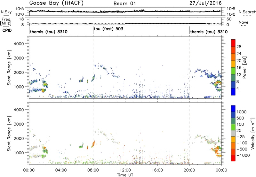Viewport: 256px width, 177px height.
Task: Click the 'Slant Range [km]' label of velocity panel
Action: pyautogui.click(x=9, y=134)
